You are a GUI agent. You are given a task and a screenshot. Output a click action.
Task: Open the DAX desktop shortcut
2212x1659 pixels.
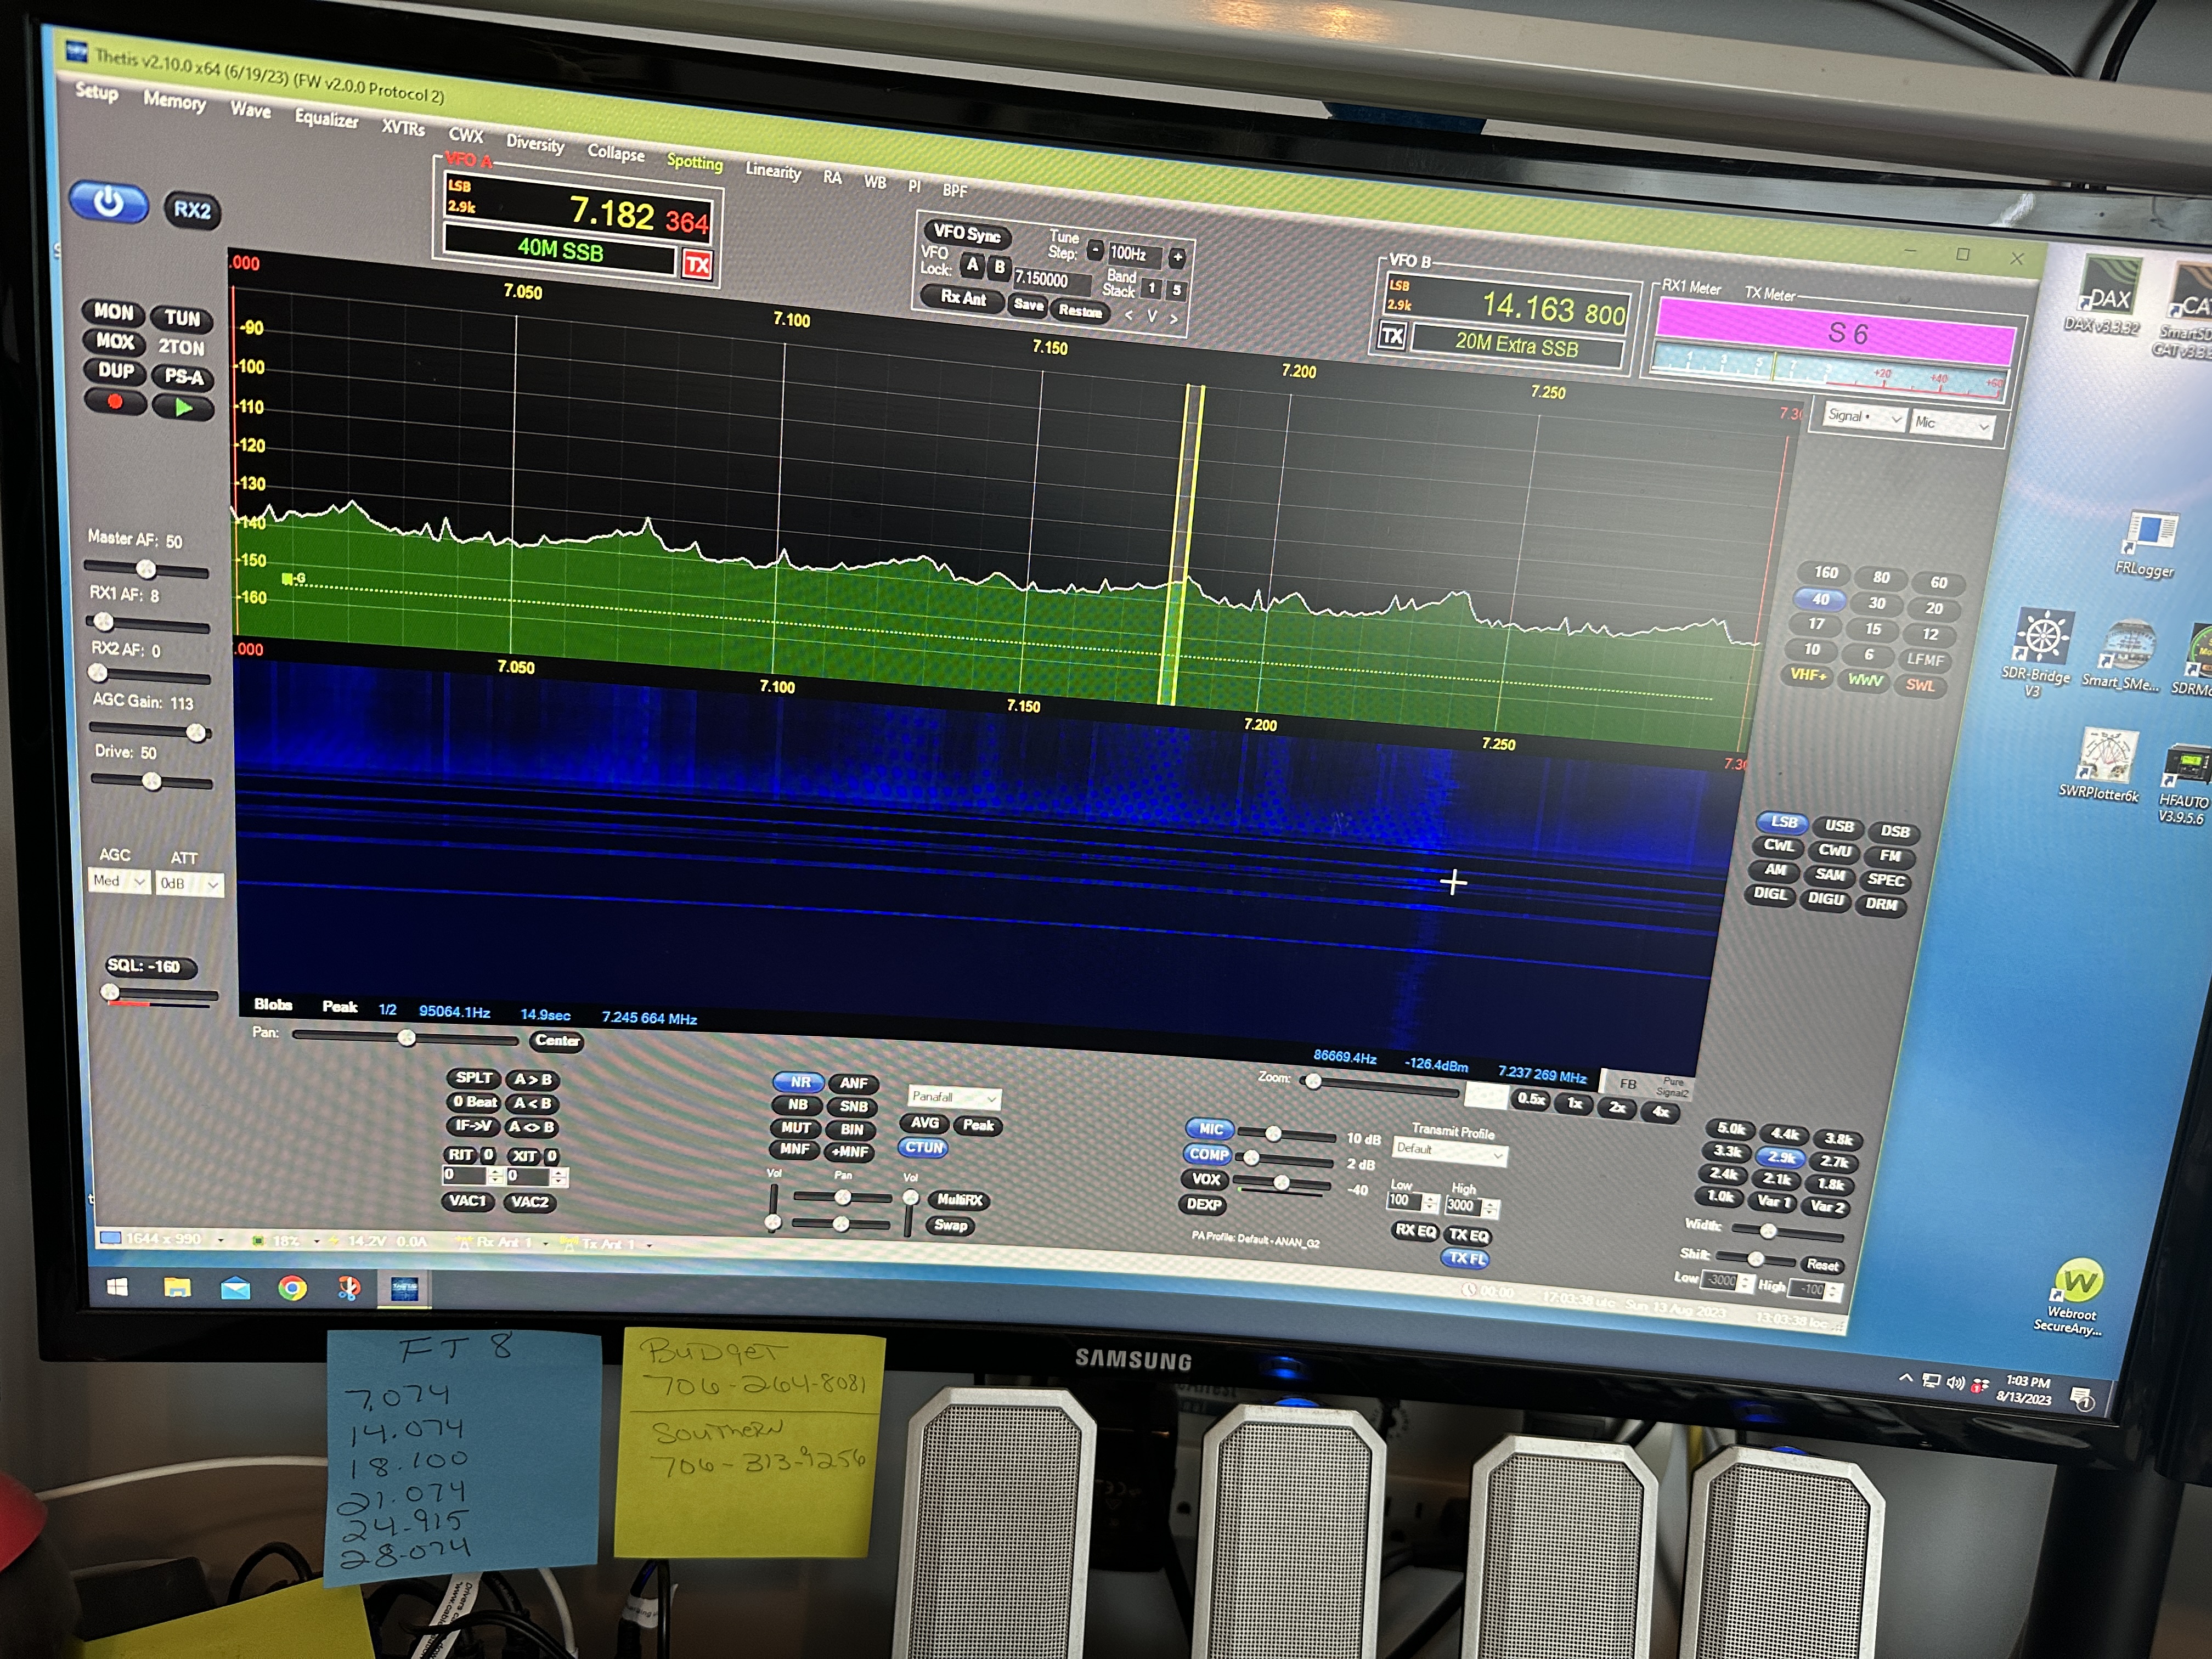coord(2108,297)
